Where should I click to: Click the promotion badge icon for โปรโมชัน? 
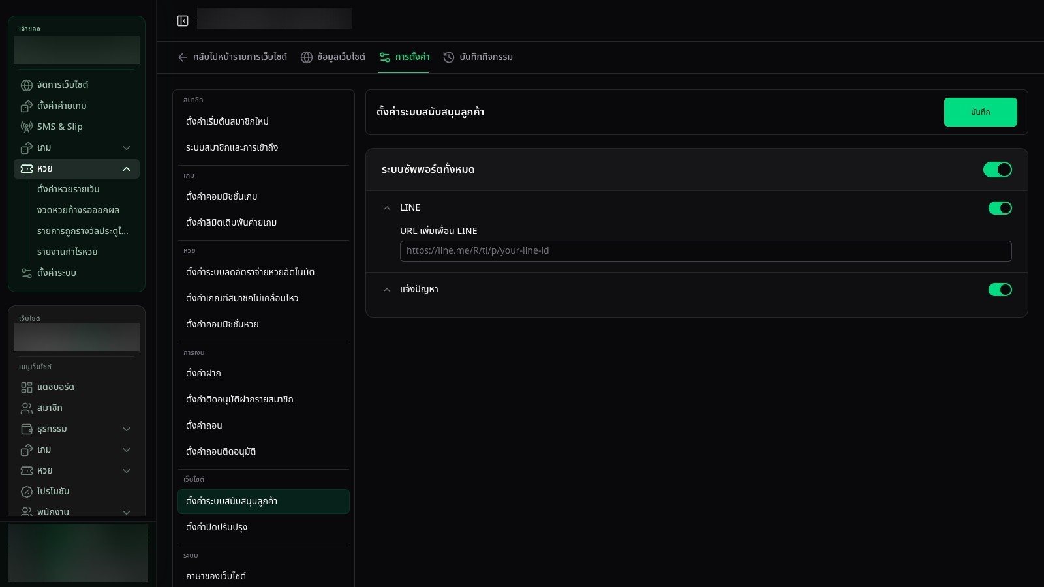pos(27,492)
